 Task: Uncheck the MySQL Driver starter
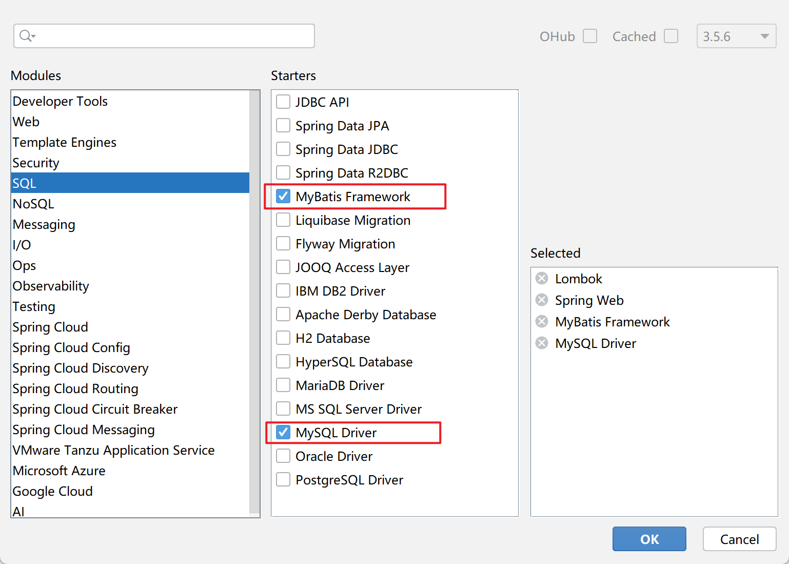[x=283, y=432]
